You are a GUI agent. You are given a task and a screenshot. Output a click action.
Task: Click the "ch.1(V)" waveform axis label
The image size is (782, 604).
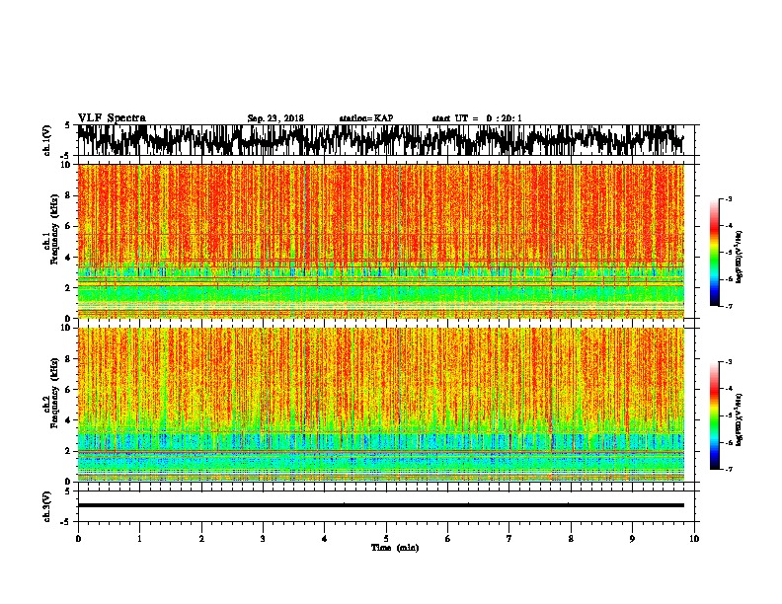tap(46, 140)
